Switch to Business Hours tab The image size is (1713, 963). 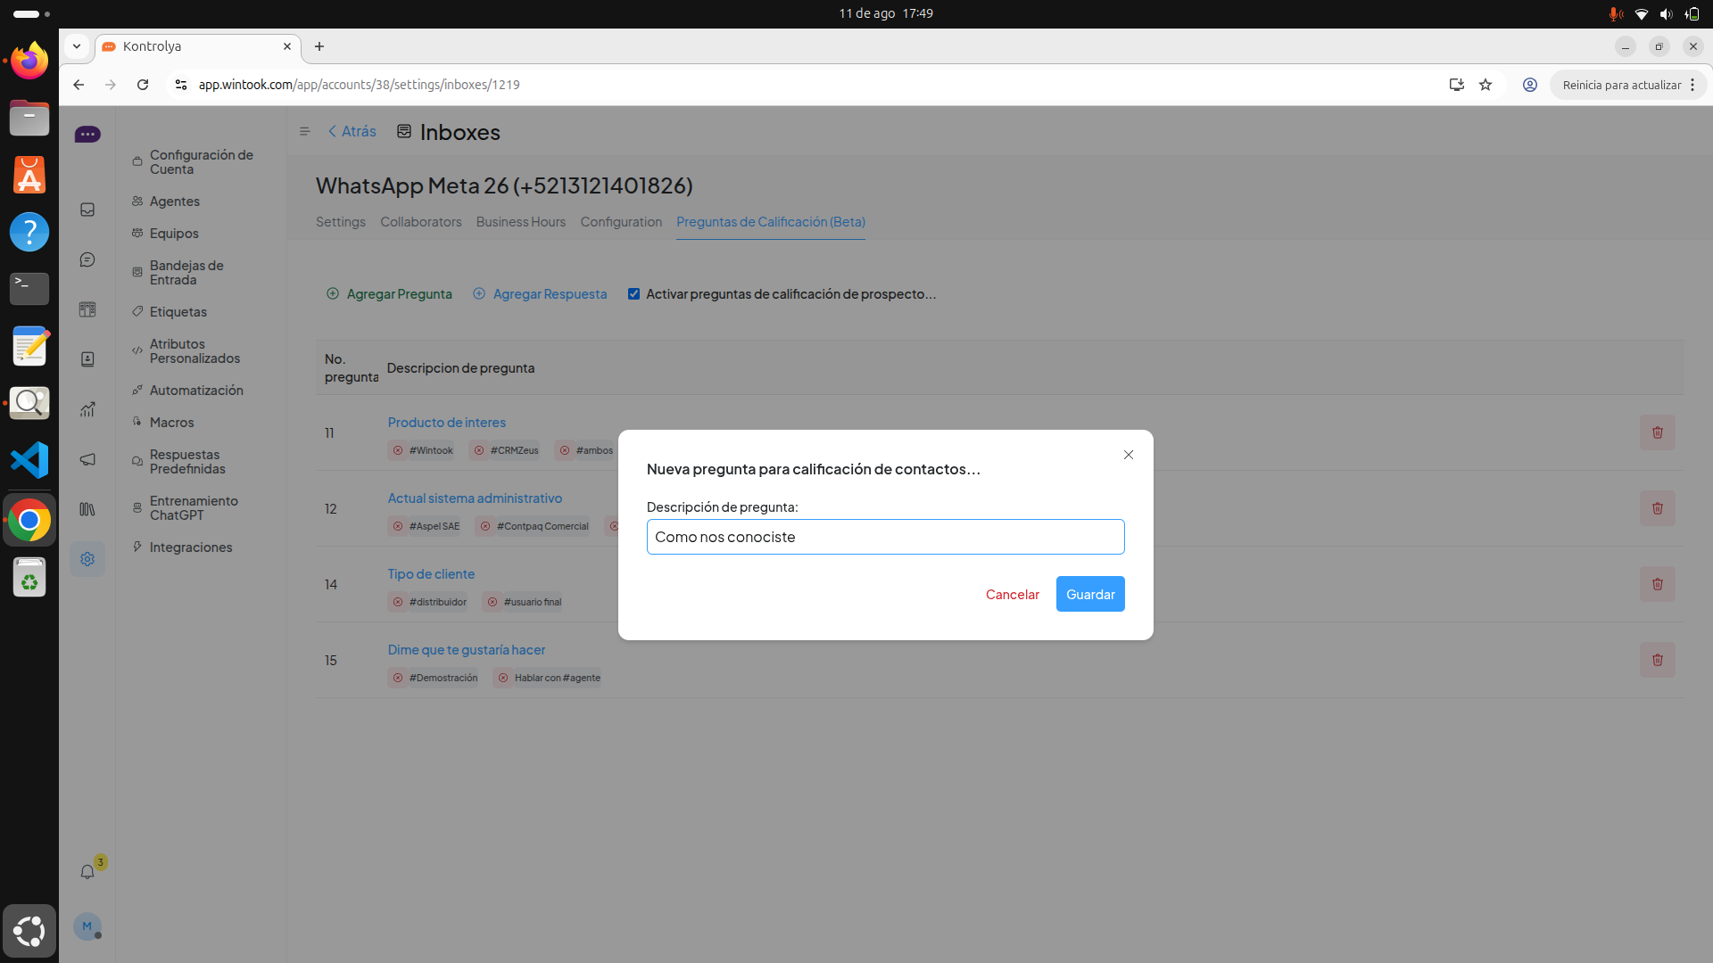tap(520, 222)
